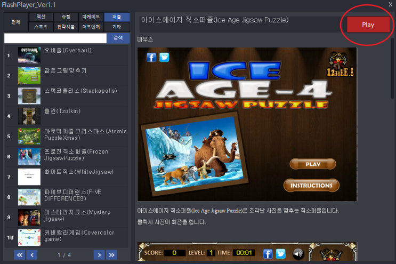The image size is (396, 264).
Task: Open the 스포츠 category tab
Action: (x=41, y=27)
